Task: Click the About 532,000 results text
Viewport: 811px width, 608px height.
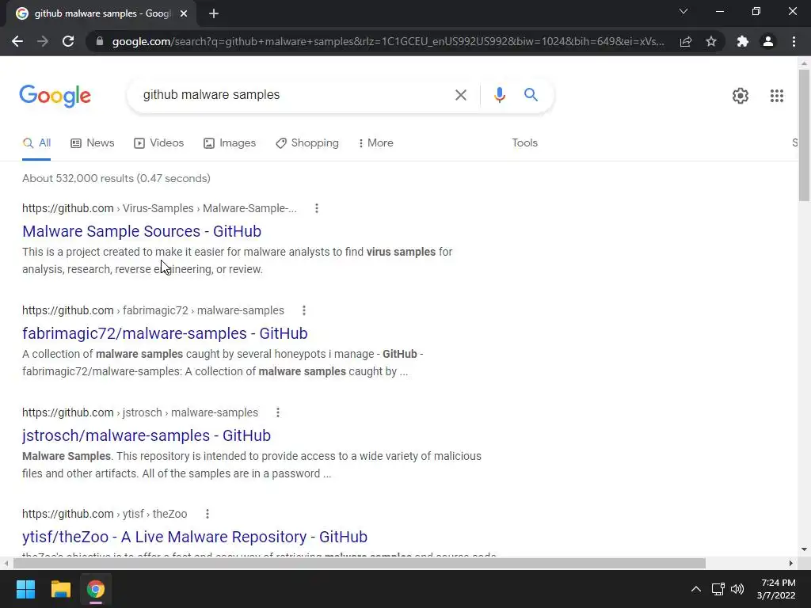Action: 116,178
